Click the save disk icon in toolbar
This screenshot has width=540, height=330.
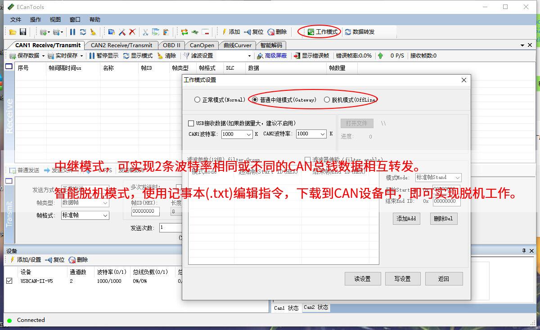point(22,32)
